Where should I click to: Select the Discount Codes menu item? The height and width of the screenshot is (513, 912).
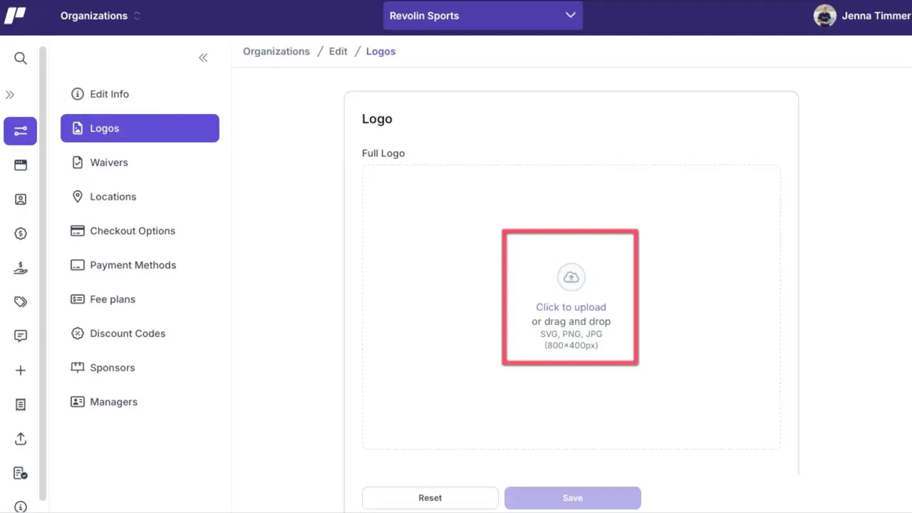point(128,333)
